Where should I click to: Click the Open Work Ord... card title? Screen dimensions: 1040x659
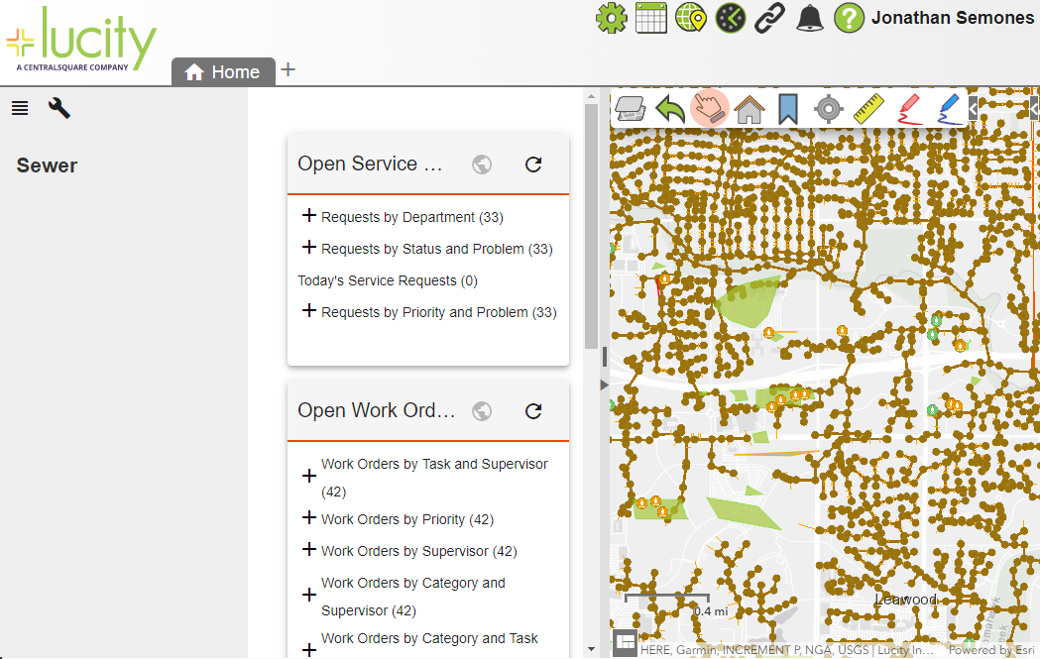coord(376,410)
